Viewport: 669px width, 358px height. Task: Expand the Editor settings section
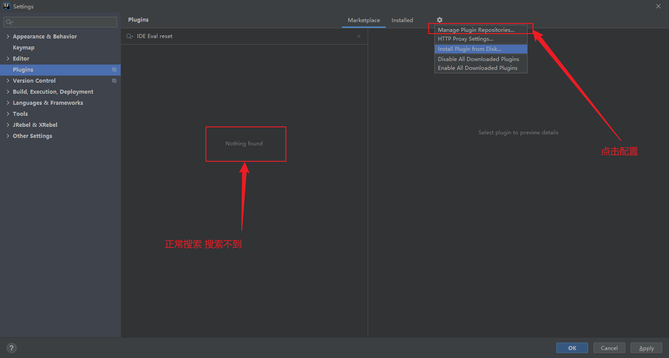tap(8, 58)
